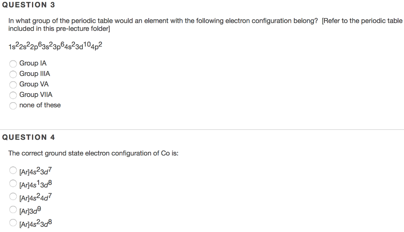Click the 'Group VA' answer label text
Screen dimensions: 404x232
pyautogui.click(x=34, y=84)
